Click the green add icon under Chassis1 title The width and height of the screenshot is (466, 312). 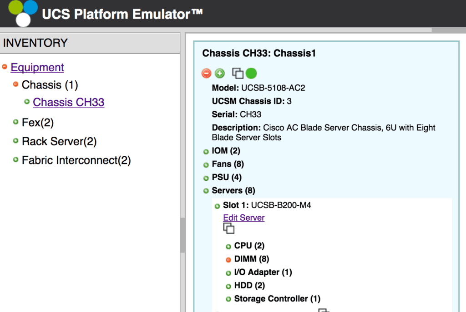(x=220, y=73)
